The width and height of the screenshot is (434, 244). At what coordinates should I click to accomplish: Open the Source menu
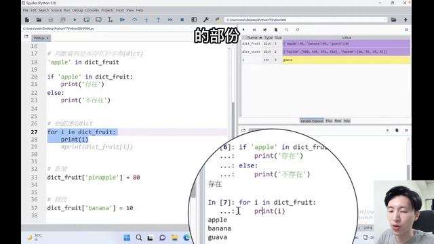[x=56, y=10]
